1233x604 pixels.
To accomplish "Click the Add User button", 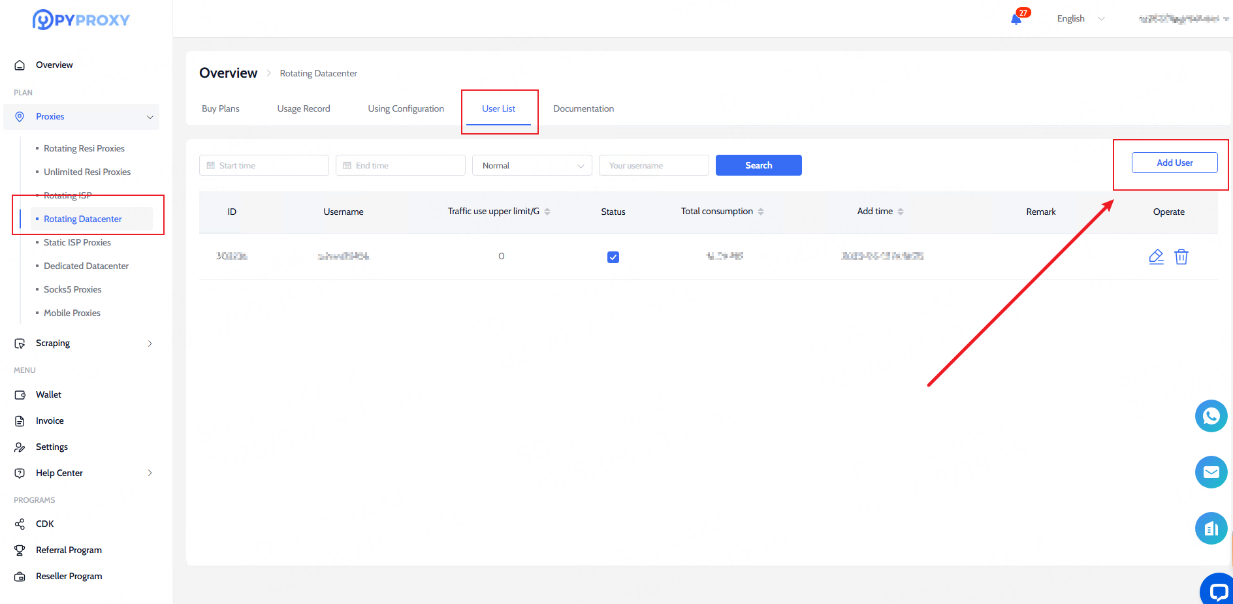I will 1174,163.
